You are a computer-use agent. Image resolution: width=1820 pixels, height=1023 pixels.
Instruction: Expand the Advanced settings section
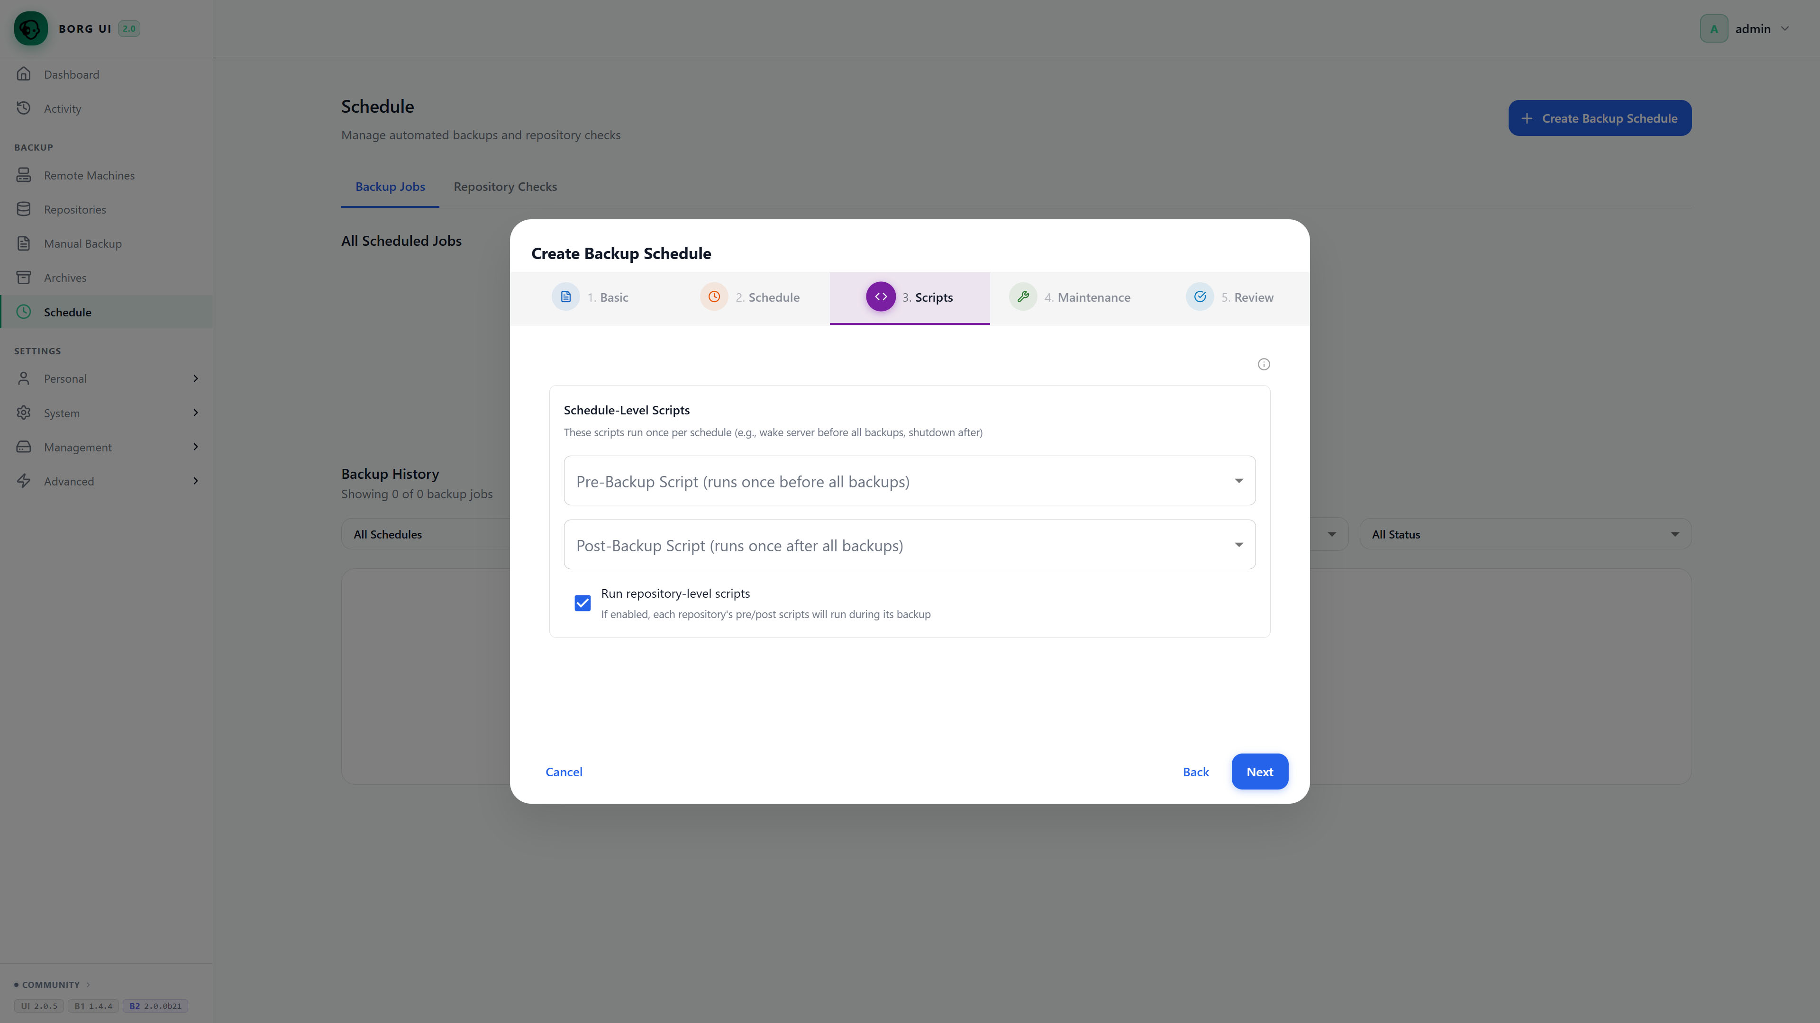click(107, 482)
